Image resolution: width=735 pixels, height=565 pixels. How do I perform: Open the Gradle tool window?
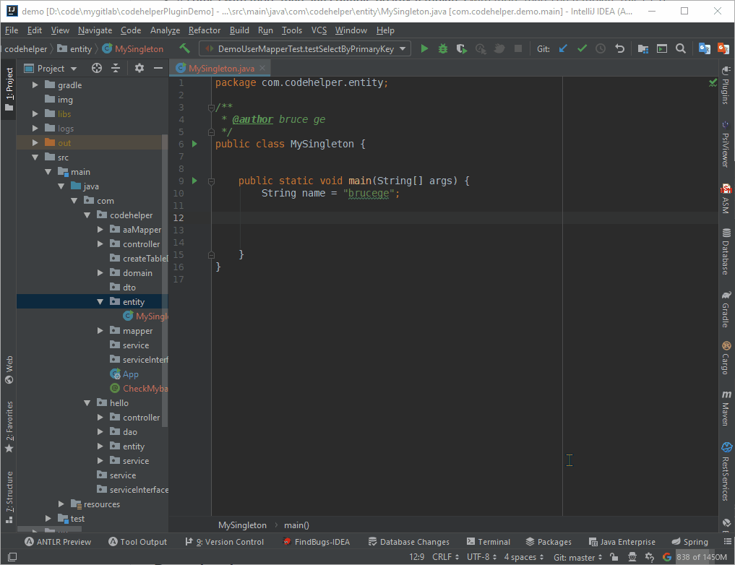726,309
